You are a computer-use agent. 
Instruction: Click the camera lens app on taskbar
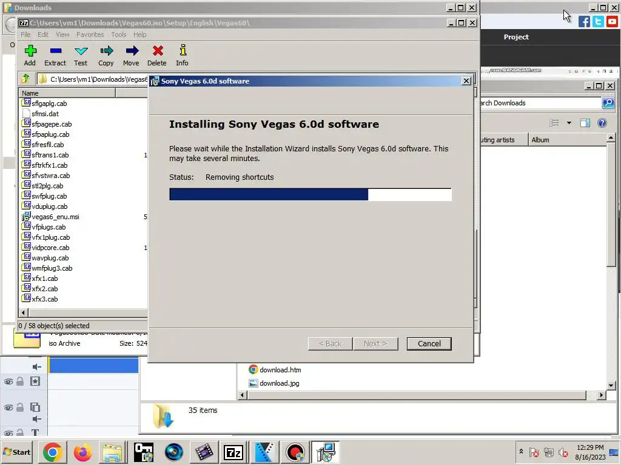pos(174,452)
